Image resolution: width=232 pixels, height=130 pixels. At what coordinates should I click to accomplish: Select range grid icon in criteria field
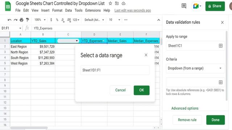[221, 82]
